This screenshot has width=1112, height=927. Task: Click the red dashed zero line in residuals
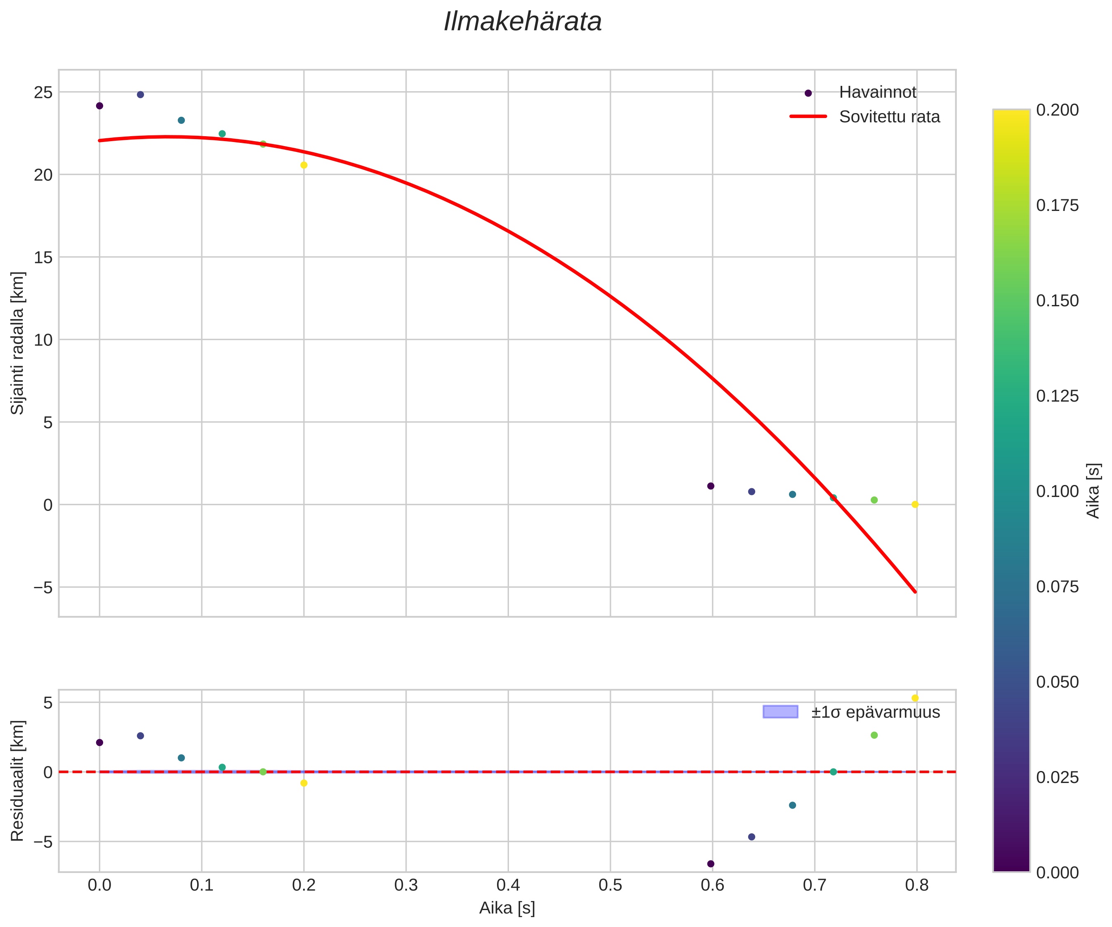click(x=507, y=772)
